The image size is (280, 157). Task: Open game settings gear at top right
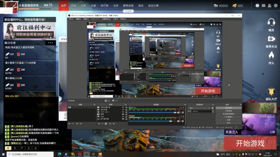276,6
